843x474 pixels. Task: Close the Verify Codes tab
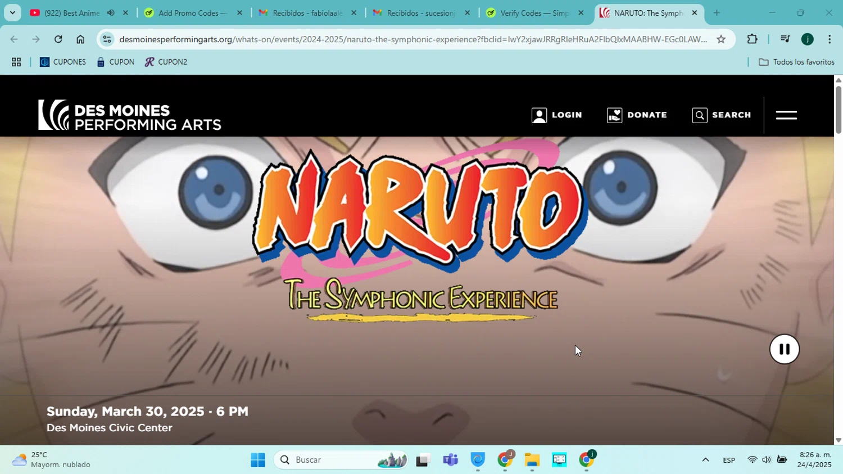[581, 12]
